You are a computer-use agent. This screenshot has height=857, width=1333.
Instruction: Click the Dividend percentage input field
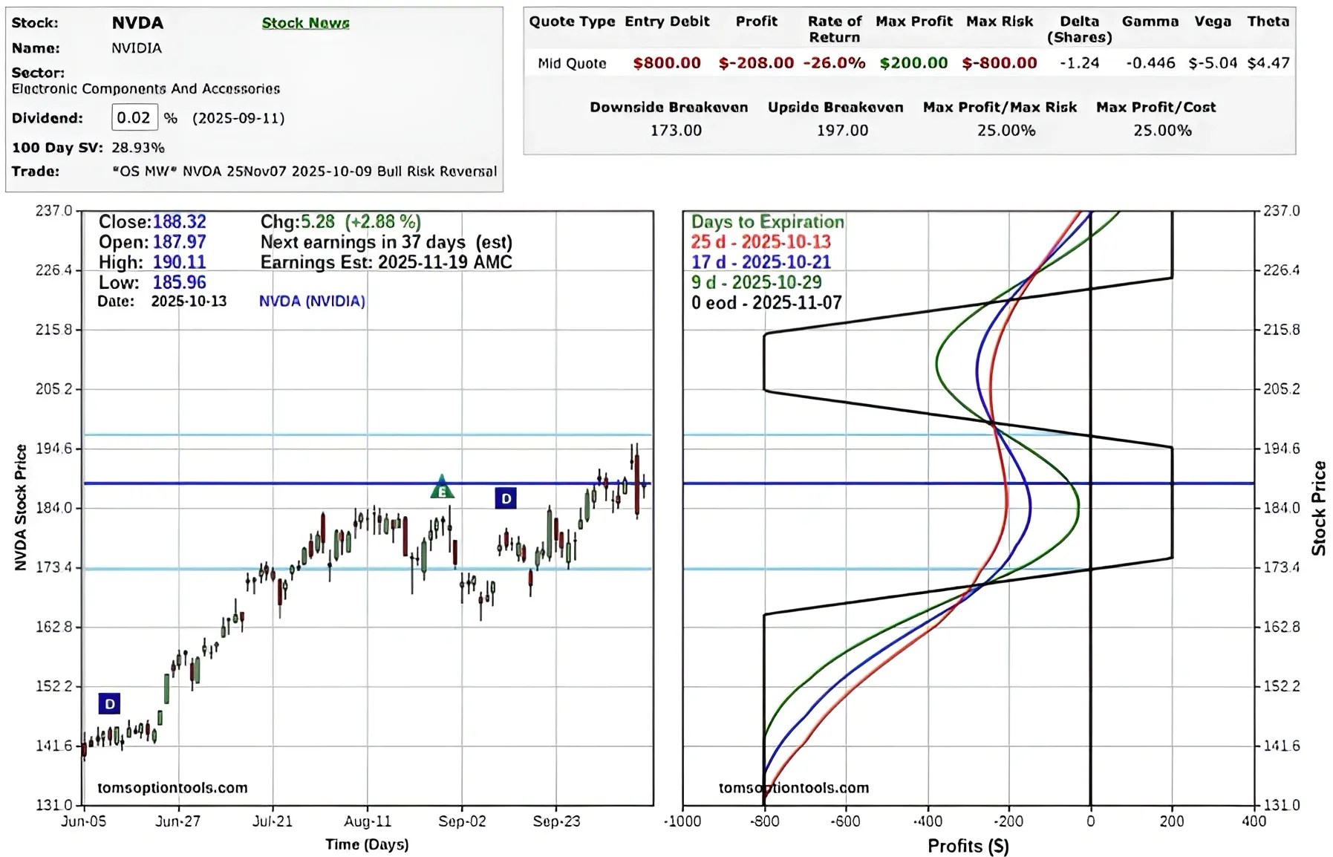coord(134,117)
